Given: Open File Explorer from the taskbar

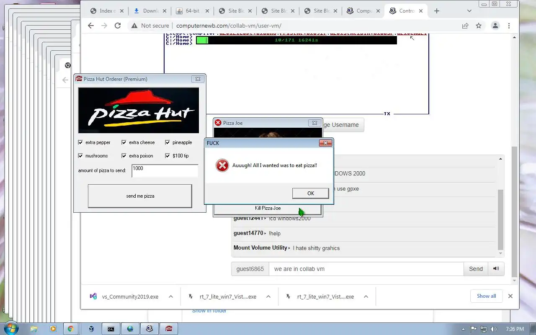Looking at the screenshot, I should coord(34,329).
